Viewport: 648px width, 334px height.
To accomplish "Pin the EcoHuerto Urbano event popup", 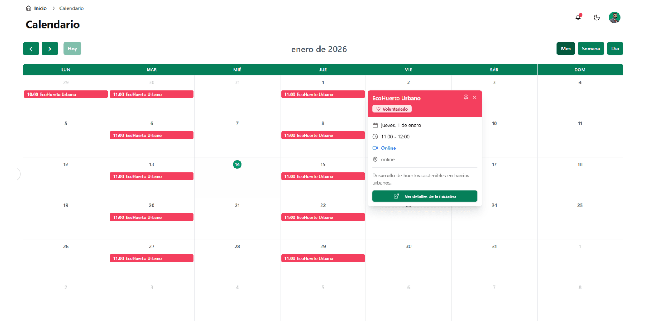I will click(466, 97).
